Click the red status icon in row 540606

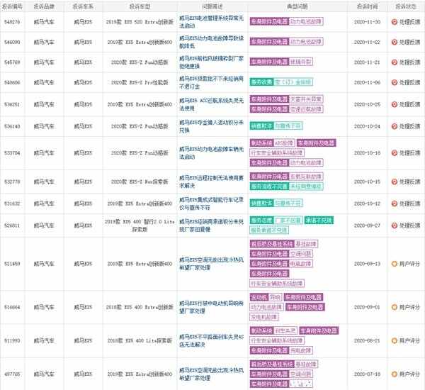[395, 82]
